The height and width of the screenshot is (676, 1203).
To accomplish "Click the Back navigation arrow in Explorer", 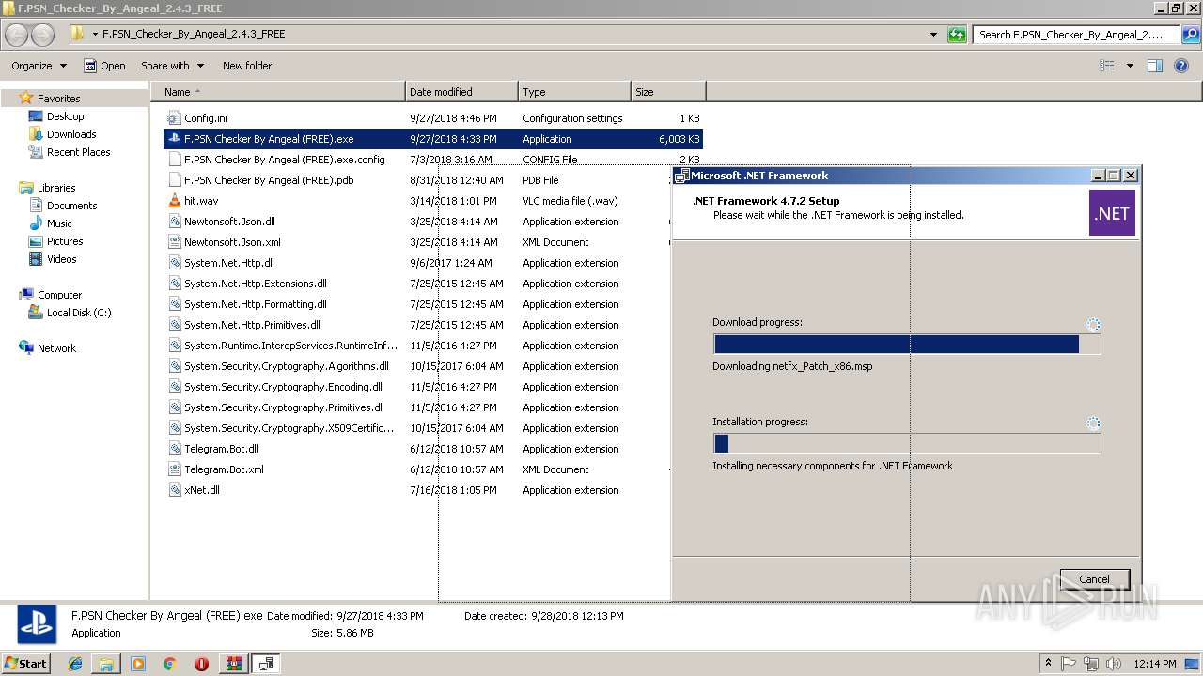I will coord(16,35).
